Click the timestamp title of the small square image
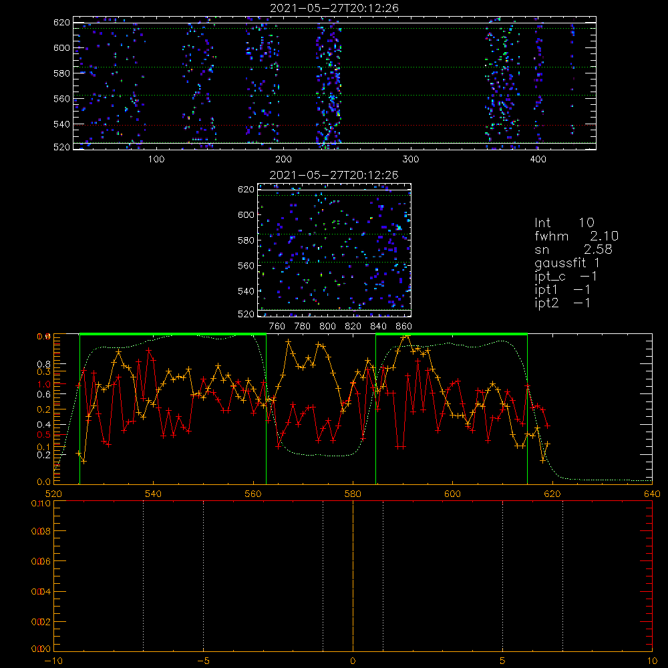The image size is (668, 668). pyautogui.click(x=334, y=175)
